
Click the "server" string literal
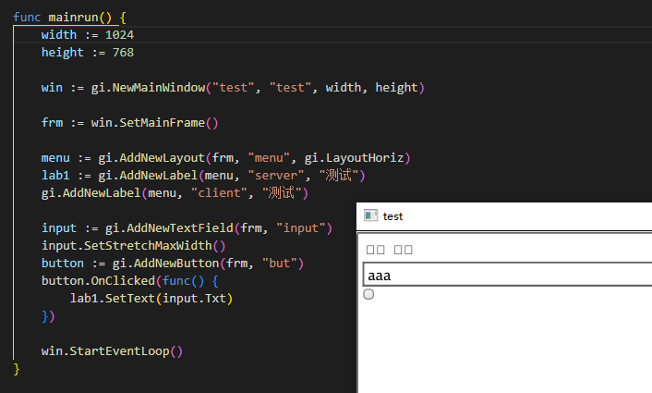click(x=280, y=176)
